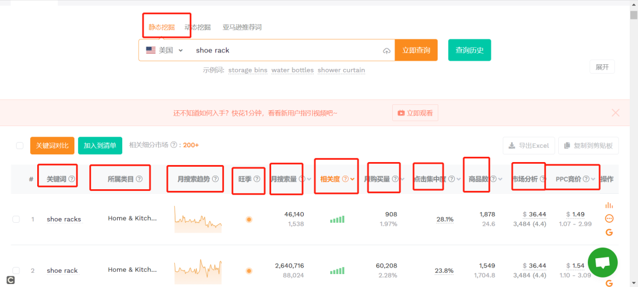The image size is (638, 287).
Task: Click the sort arrow on 商品数
Action: 500,179
